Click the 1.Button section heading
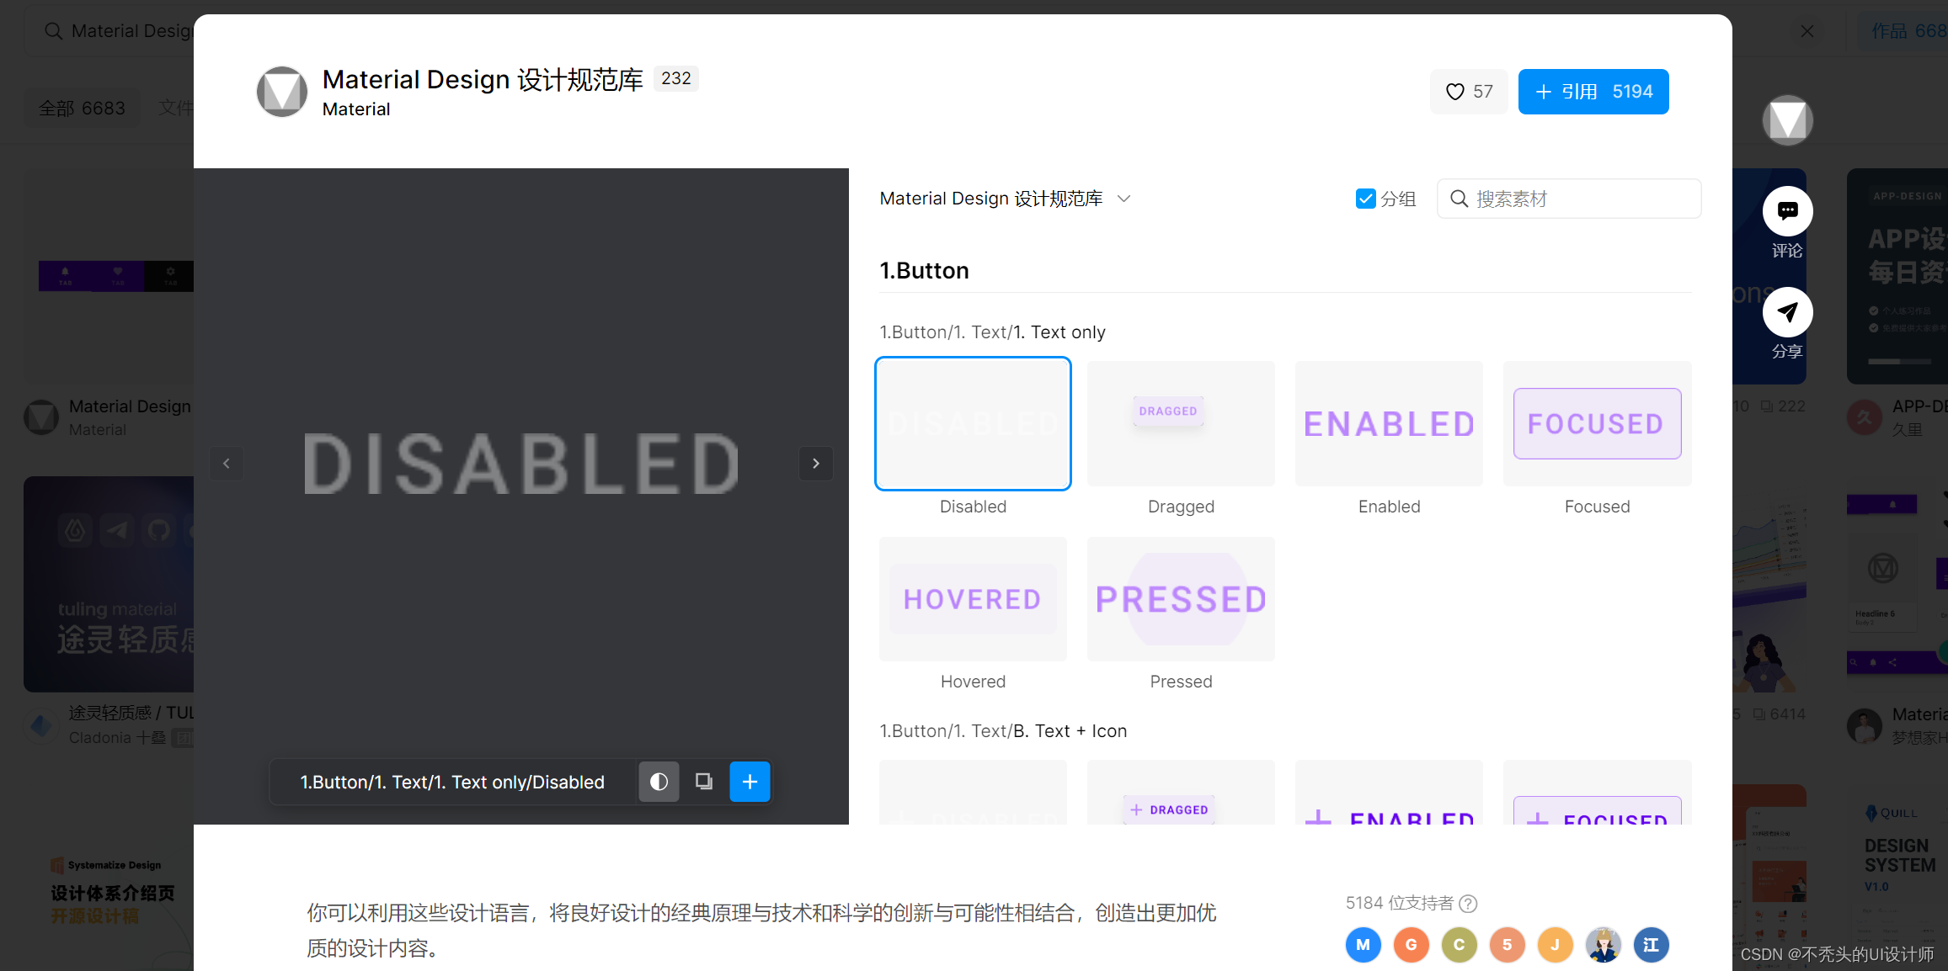 [924, 271]
